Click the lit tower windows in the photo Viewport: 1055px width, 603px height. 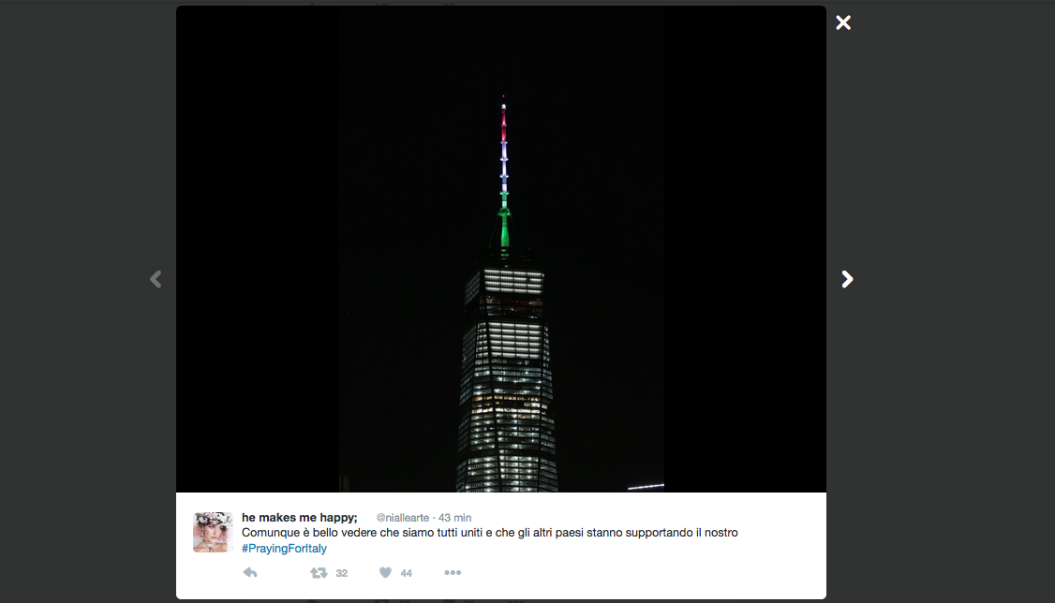[x=507, y=380]
